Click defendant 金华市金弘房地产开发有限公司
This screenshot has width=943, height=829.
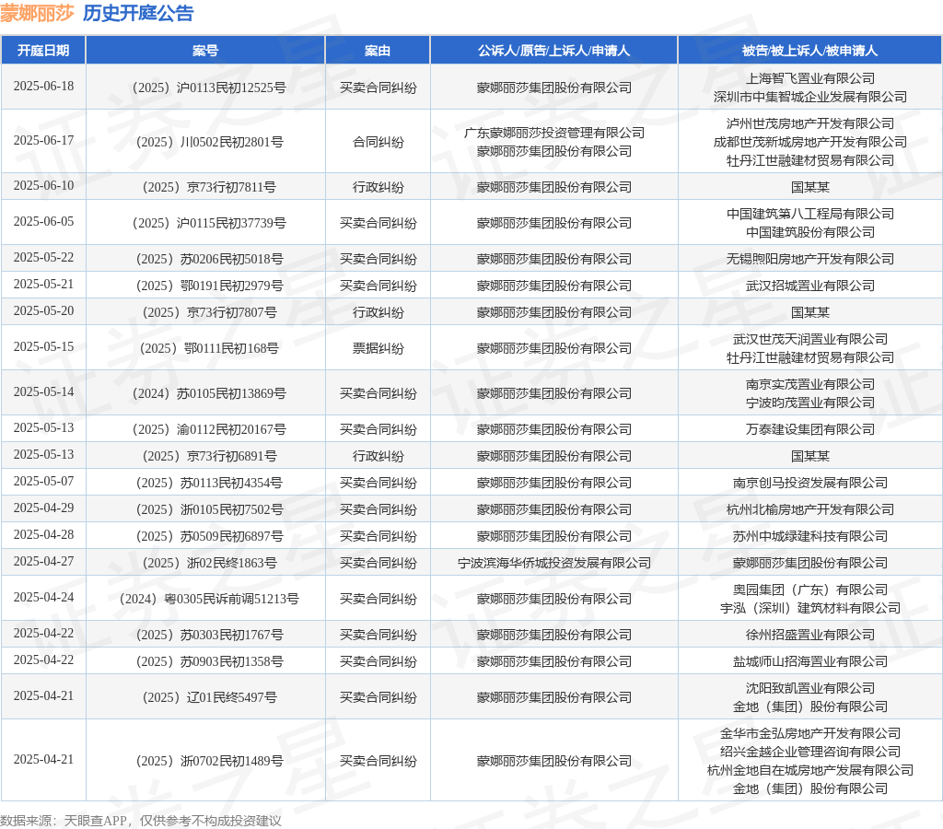(810, 733)
